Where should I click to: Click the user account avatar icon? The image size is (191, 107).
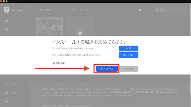pyautogui.click(x=6, y=101)
